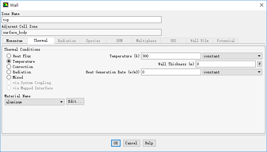Open the Material Name aluminum dropdown

pyautogui.click(x=35, y=102)
